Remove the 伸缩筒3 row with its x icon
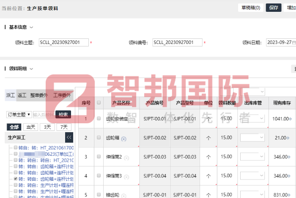This screenshot has height=198, width=296. click(x=126, y=177)
